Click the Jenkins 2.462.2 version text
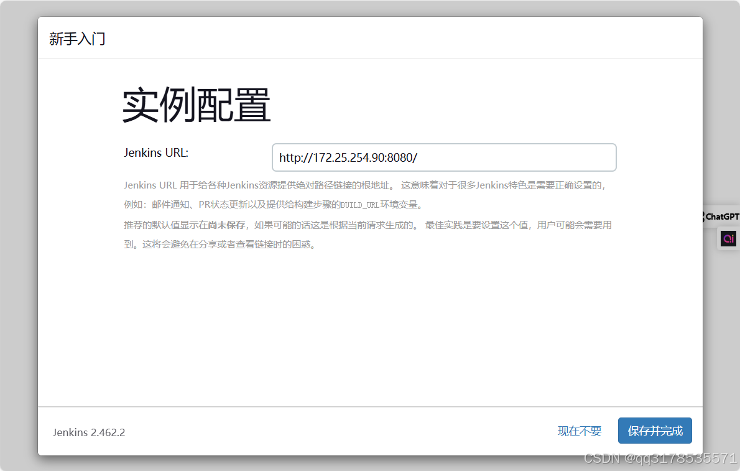740x471 pixels. click(x=89, y=432)
